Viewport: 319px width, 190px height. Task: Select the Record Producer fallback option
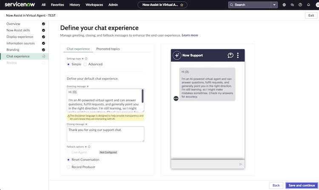(68, 167)
